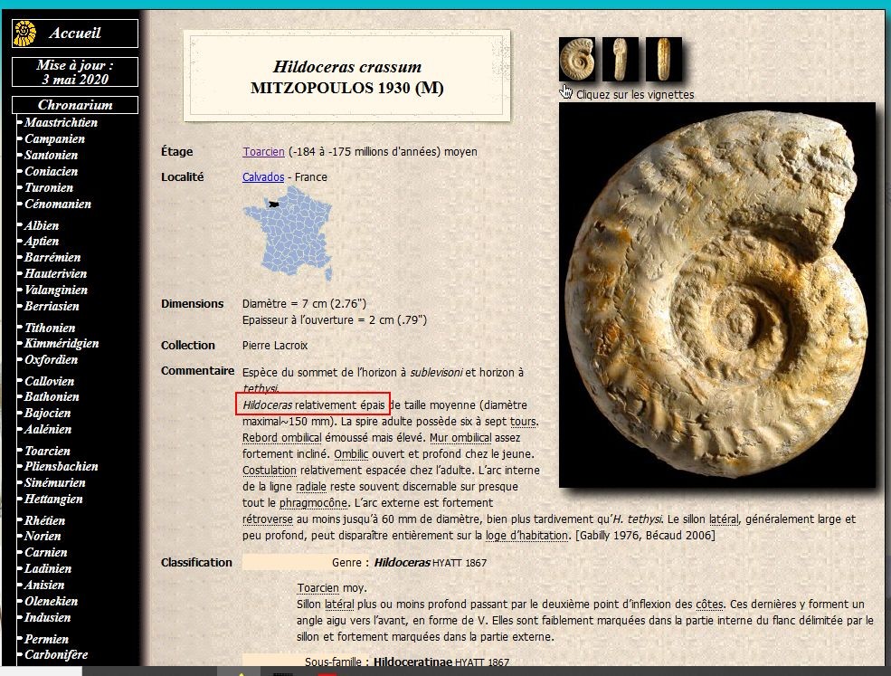The width and height of the screenshot is (891, 676).
Task: Select Kimméridgien in the sidebar
Action: pos(62,343)
